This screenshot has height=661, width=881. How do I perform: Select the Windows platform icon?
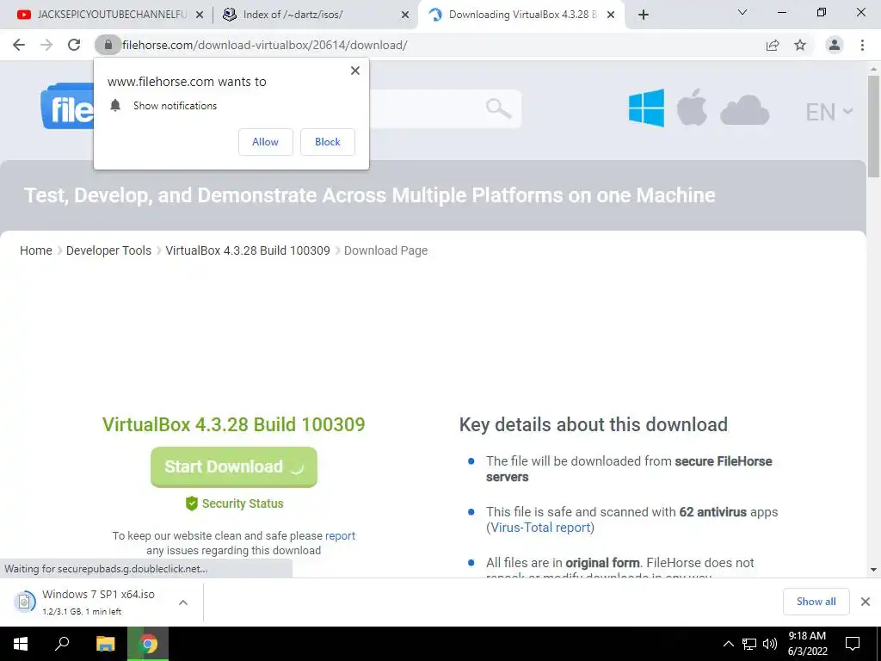[646, 108]
